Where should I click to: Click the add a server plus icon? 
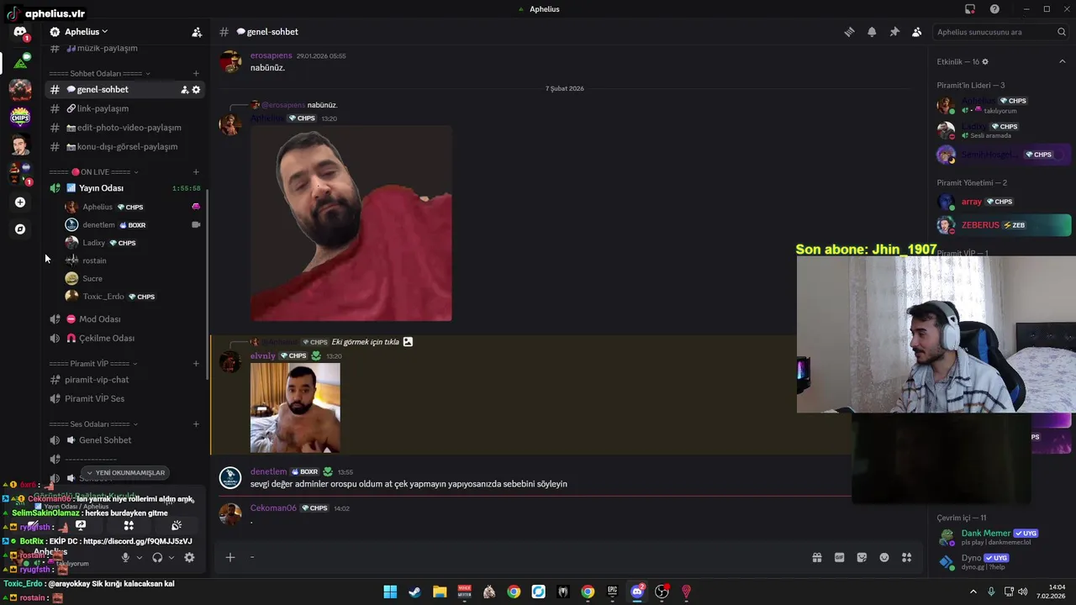pos(20,203)
